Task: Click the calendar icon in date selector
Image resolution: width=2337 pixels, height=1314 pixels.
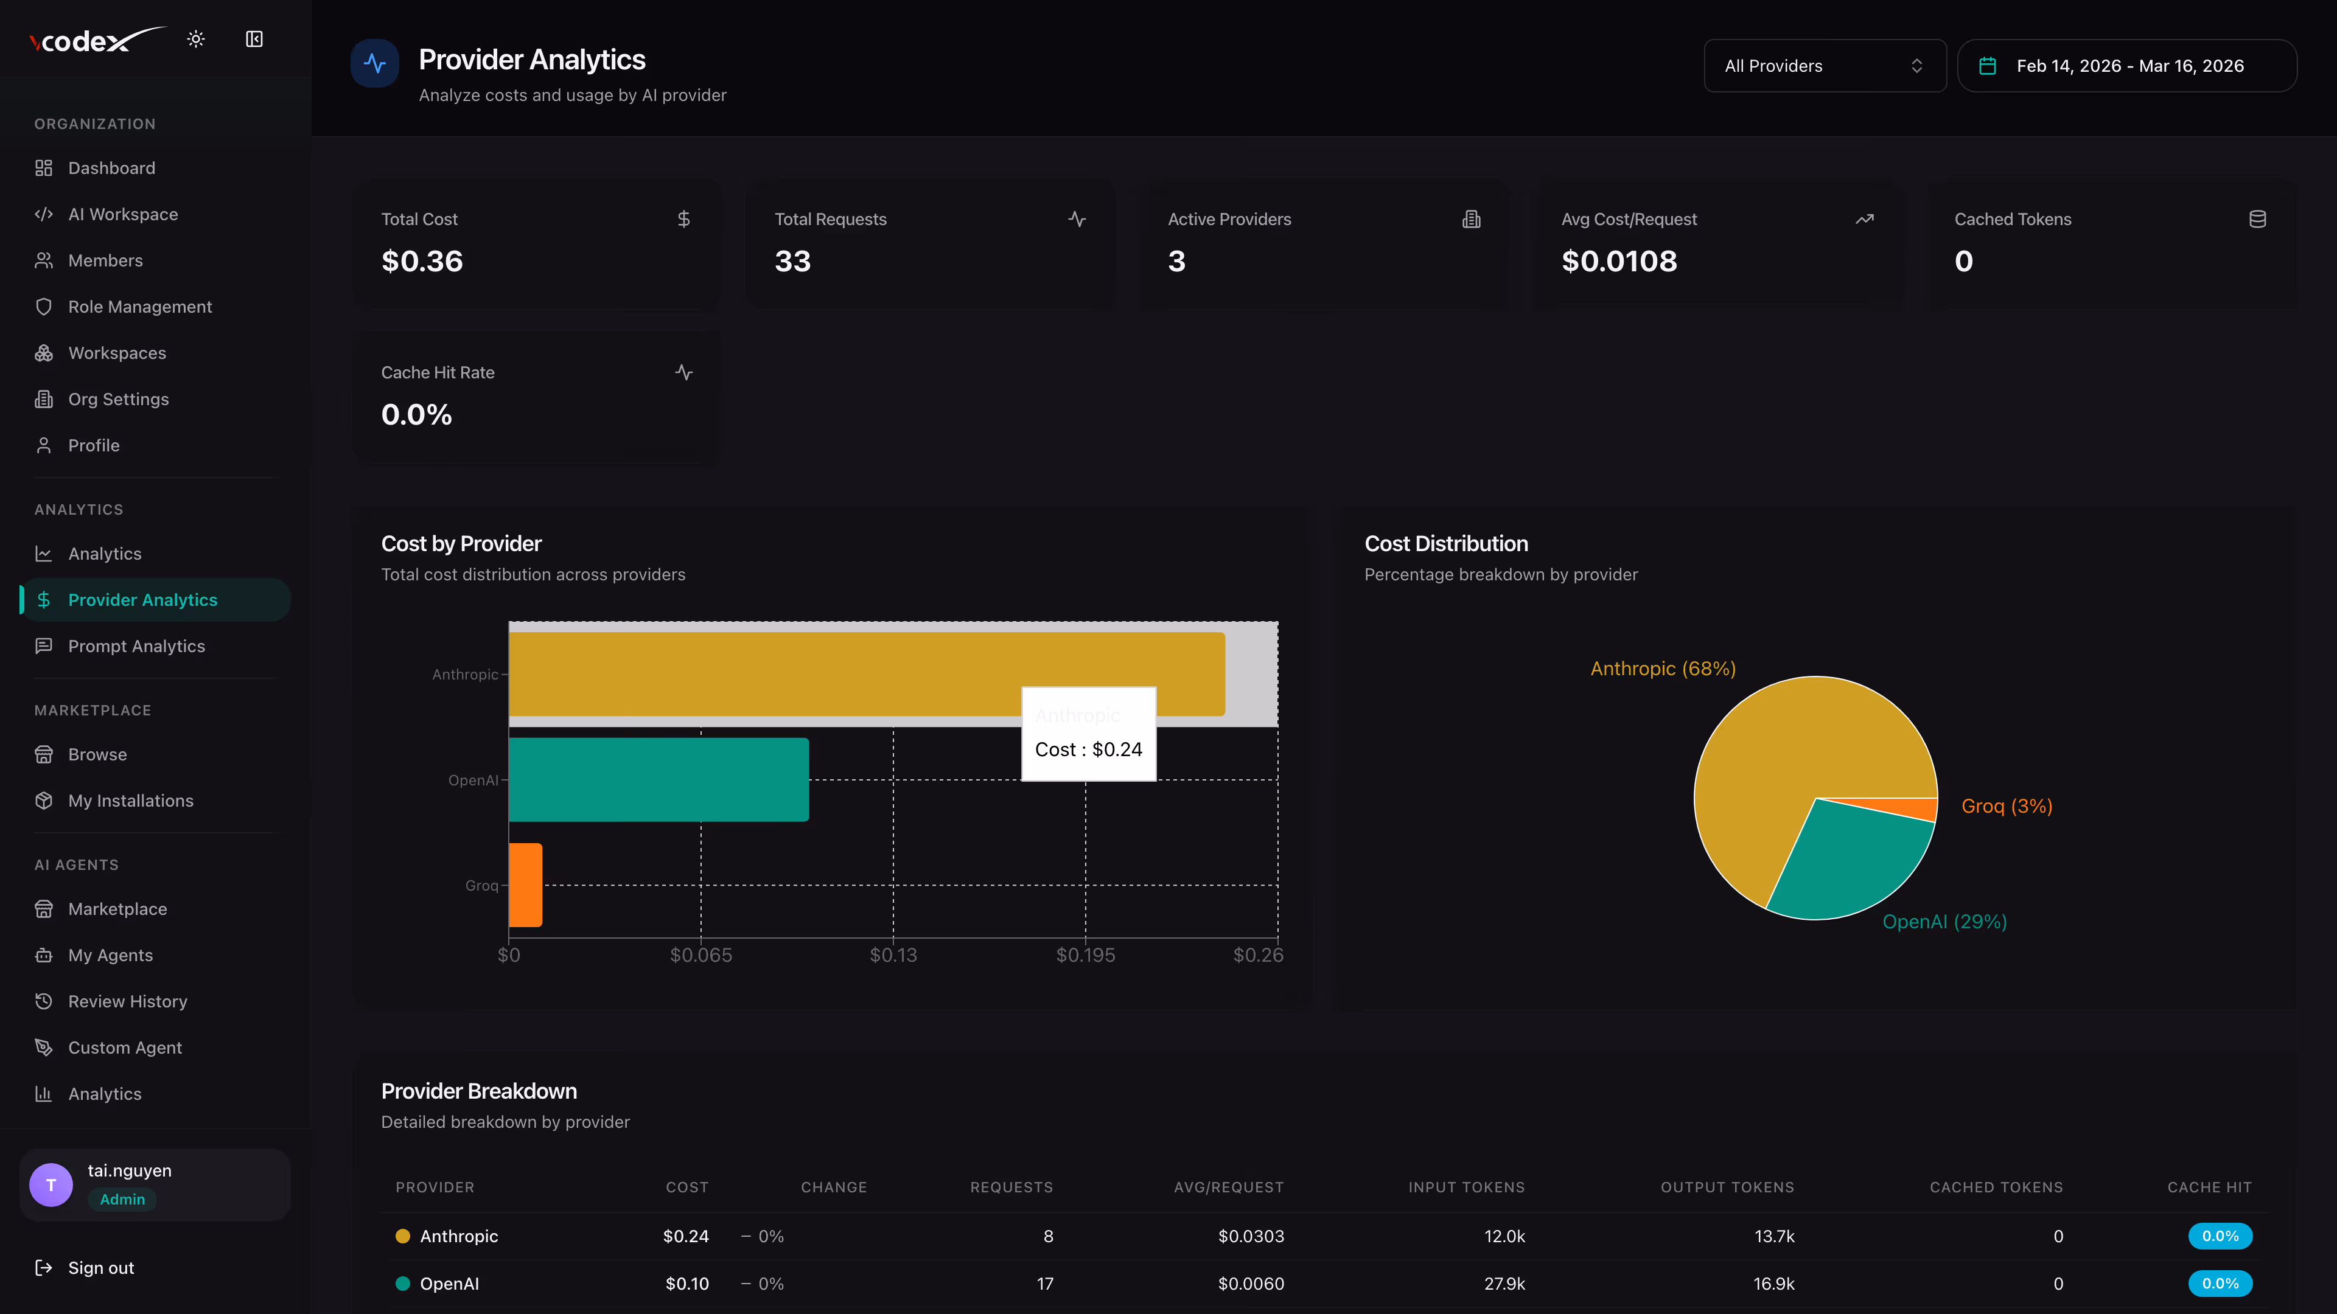Action: [x=1987, y=65]
